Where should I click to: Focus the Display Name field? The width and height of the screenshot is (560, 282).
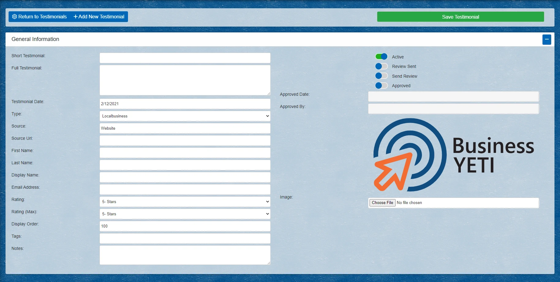(x=185, y=177)
